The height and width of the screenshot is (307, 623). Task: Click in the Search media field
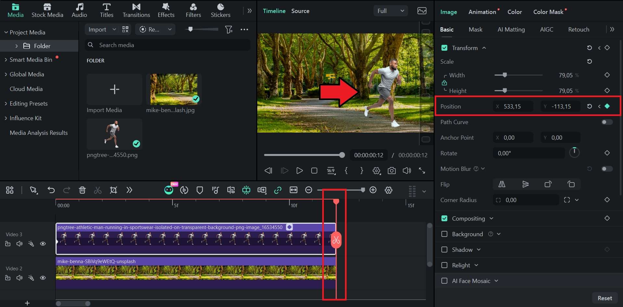point(168,45)
